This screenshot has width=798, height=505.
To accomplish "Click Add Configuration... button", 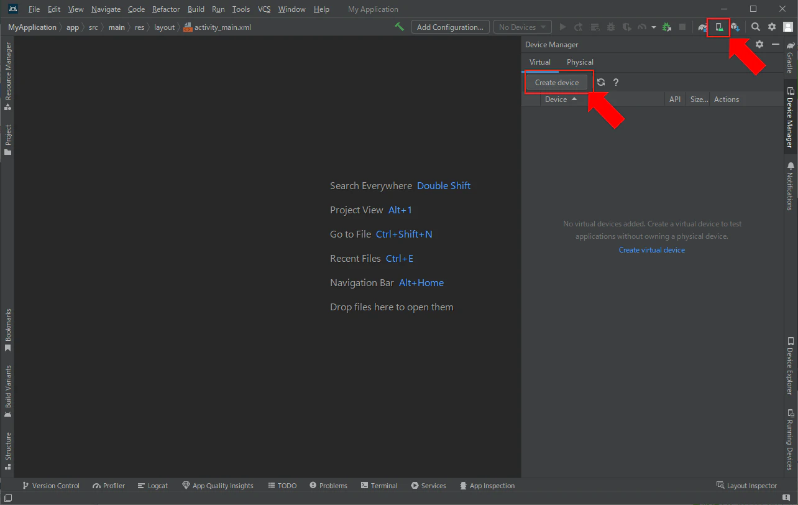I will pos(450,27).
